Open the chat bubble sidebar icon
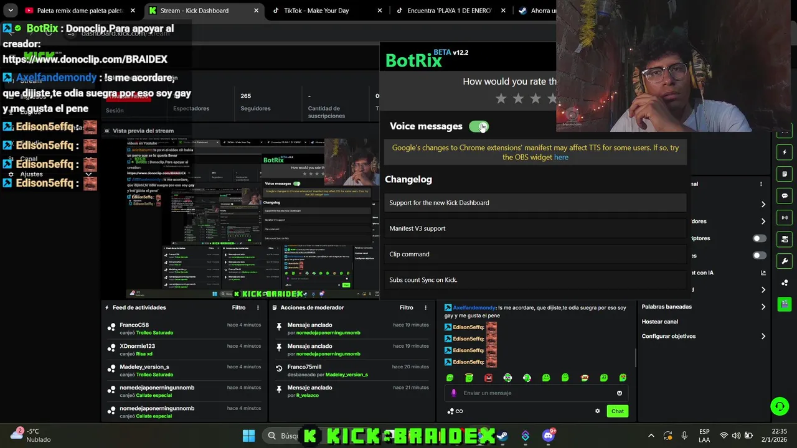797x448 pixels. (x=785, y=196)
